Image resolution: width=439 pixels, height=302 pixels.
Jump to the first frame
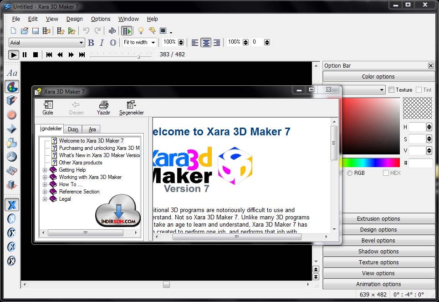(49, 54)
